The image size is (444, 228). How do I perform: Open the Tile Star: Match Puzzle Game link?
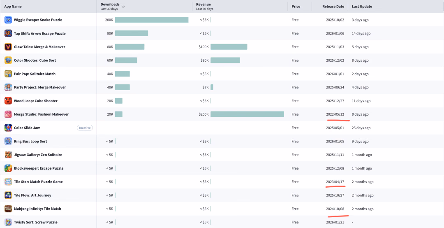38,182
